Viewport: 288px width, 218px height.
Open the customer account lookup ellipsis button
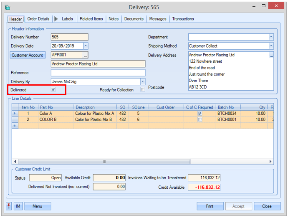[x=85, y=55]
